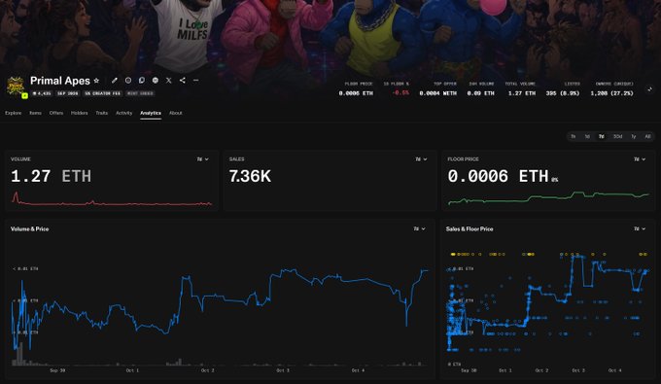661x384 pixels.
Task: Select the 1h global time range
Action: 574,136
